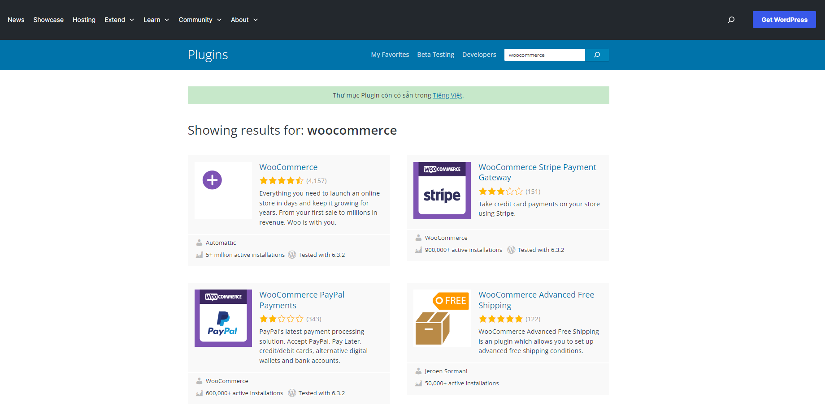
Task: Click the 50,000+ active installations text
Action: (462, 383)
